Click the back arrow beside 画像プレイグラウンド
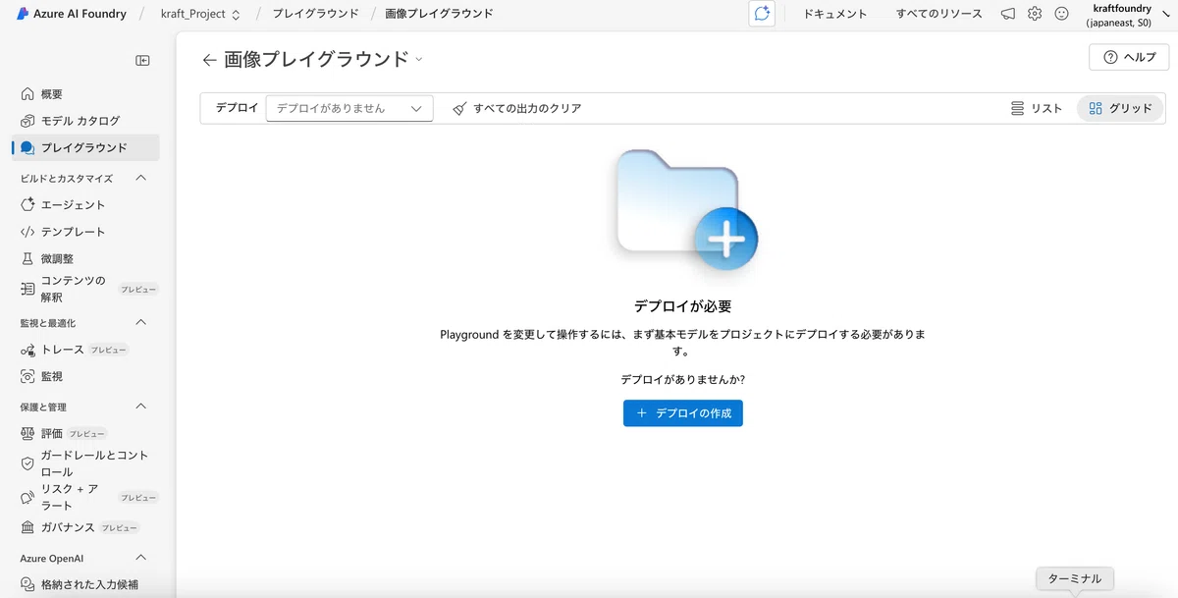 pyautogui.click(x=209, y=60)
